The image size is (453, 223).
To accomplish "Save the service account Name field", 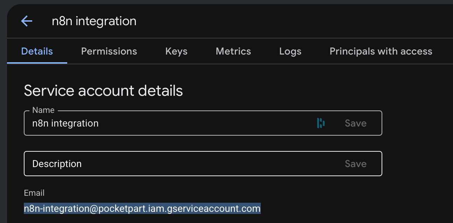I will tap(356, 123).
